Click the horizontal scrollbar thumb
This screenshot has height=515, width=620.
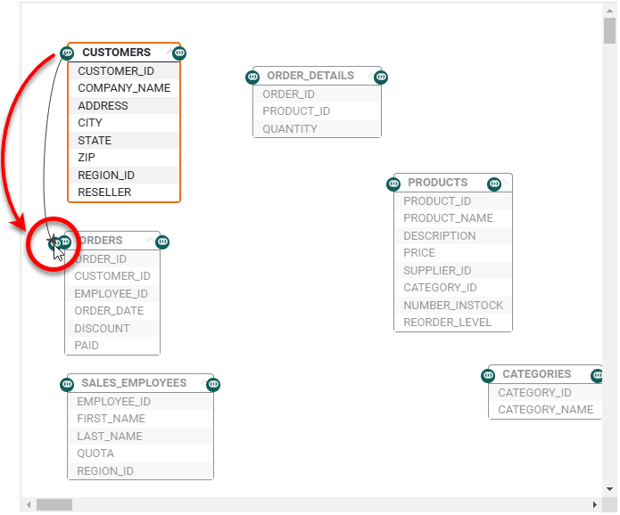54,505
